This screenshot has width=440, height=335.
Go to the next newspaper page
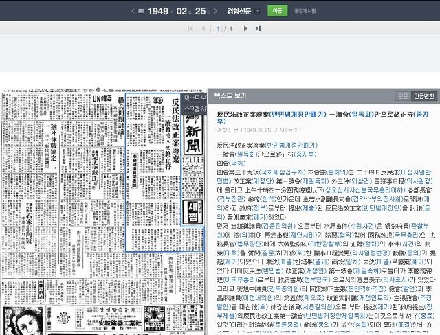pos(245,29)
